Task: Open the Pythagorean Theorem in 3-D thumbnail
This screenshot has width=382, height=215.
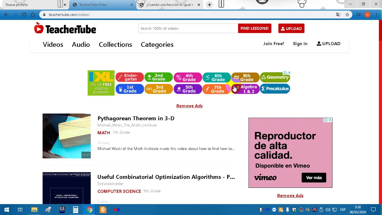Action: [x=67, y=136]
